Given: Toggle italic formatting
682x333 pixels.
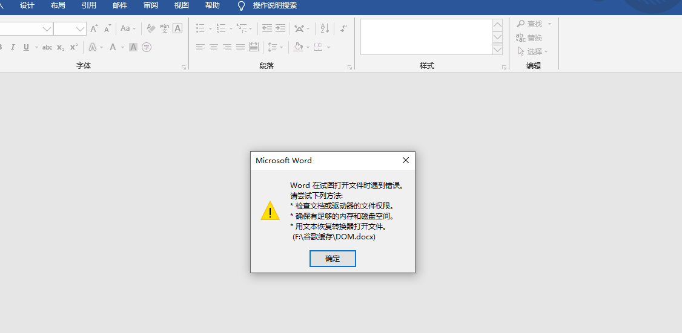Looking at the screenshot, I should point(13,47).
